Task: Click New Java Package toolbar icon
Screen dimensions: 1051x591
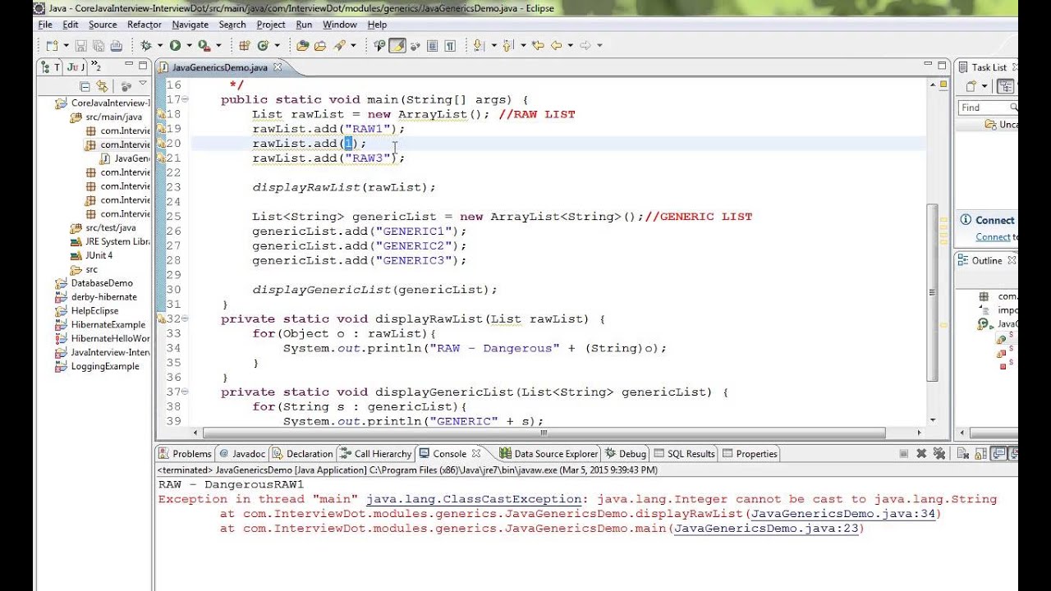Action: pyautogui.click(x=244, y=46)
